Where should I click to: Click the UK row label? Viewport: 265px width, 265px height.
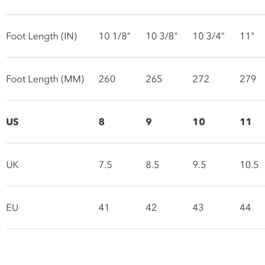pyautogui.click(x=12, y=165)
